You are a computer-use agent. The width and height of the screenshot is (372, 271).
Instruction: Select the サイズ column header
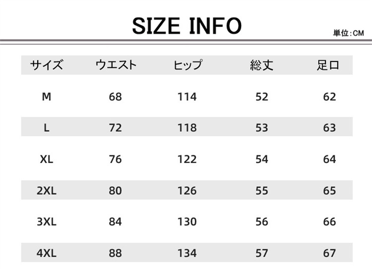tap(47, 65)
